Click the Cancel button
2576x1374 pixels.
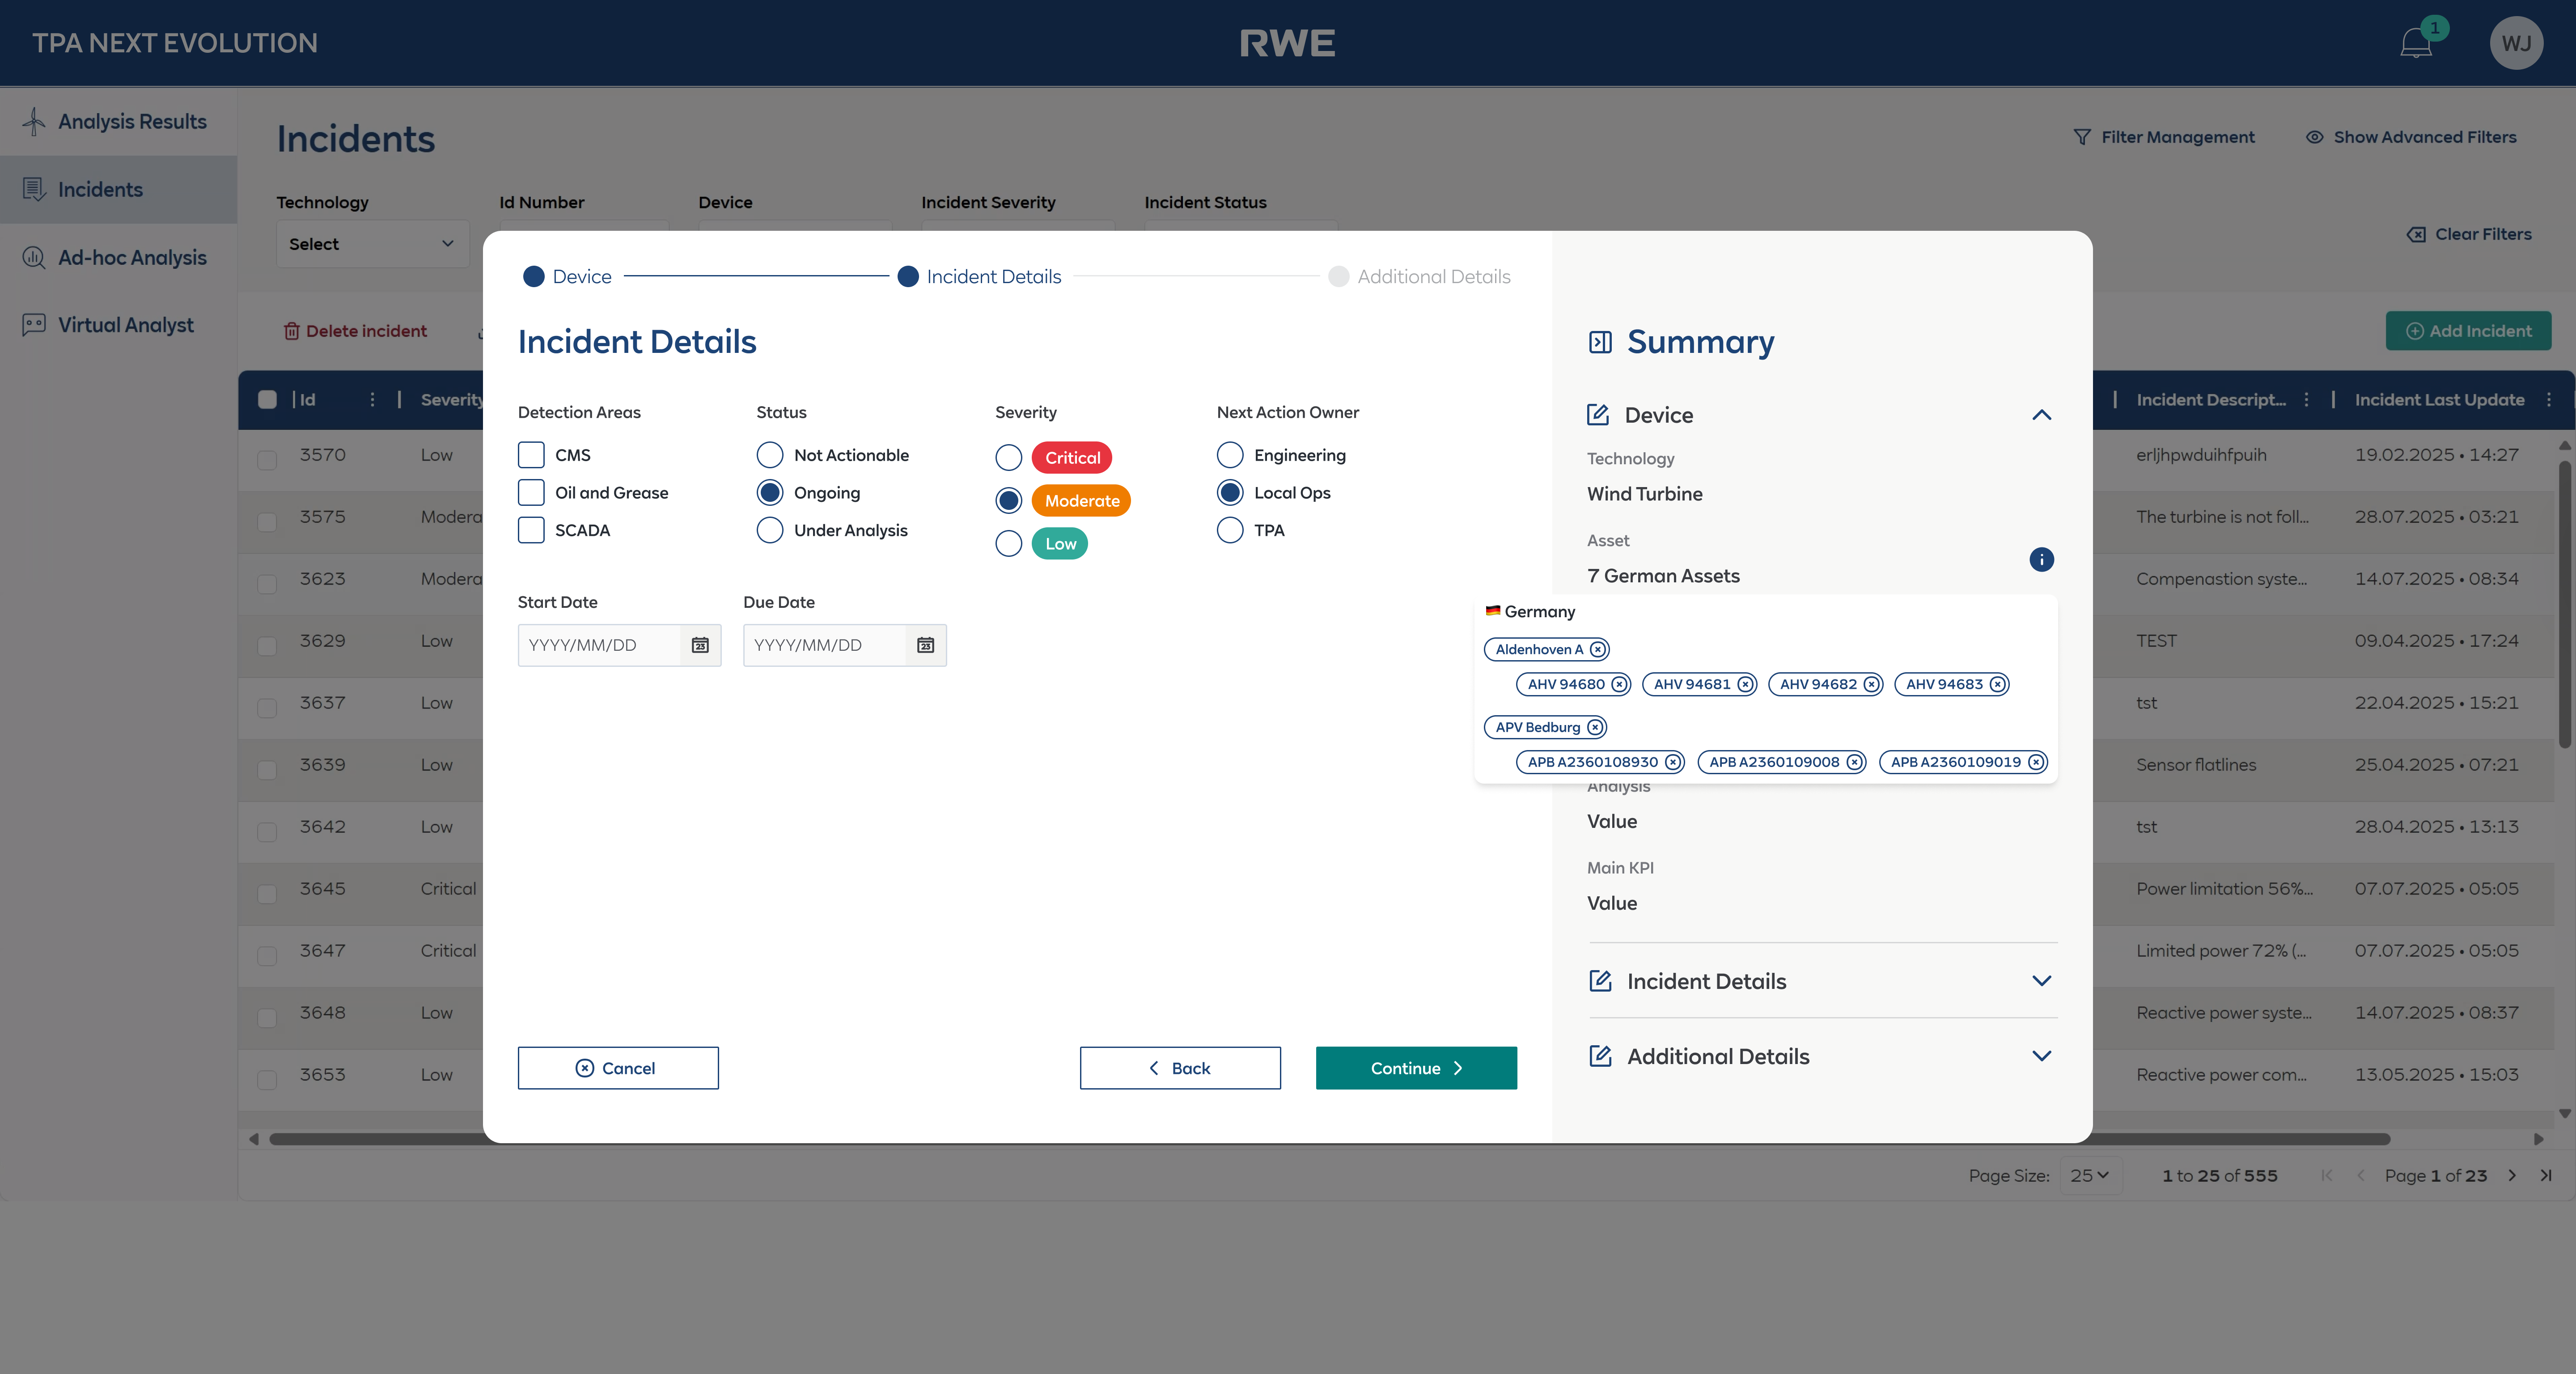tap(618, 1068)
